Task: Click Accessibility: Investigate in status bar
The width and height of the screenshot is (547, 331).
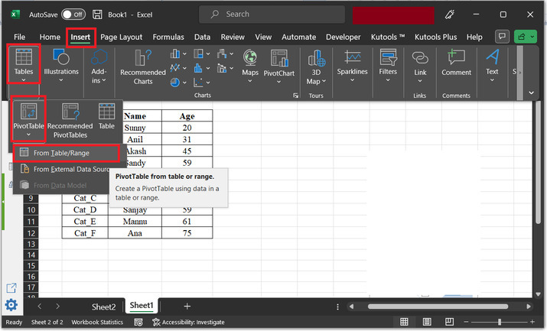Action: tap(188, 323)
